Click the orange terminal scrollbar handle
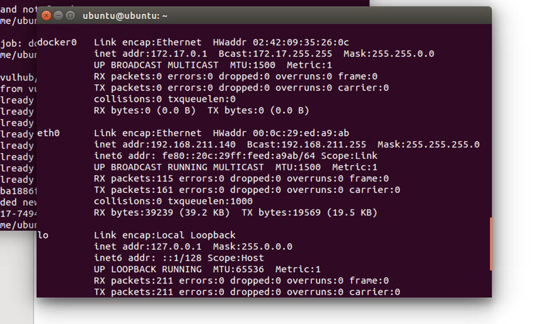The width and height of the screenshot is (548, 324). pyautogui.click(x=490, y=244)
